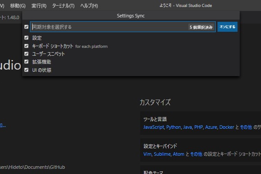Select the ユーザー スニペット row label

pyautogui.click(x=48, y=54)
